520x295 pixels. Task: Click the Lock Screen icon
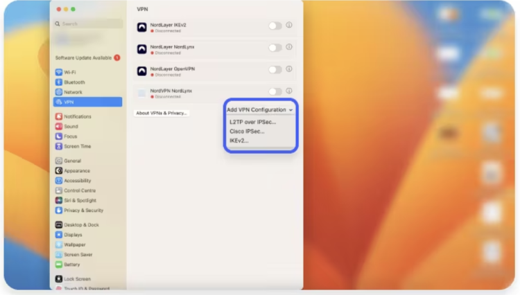59,279
